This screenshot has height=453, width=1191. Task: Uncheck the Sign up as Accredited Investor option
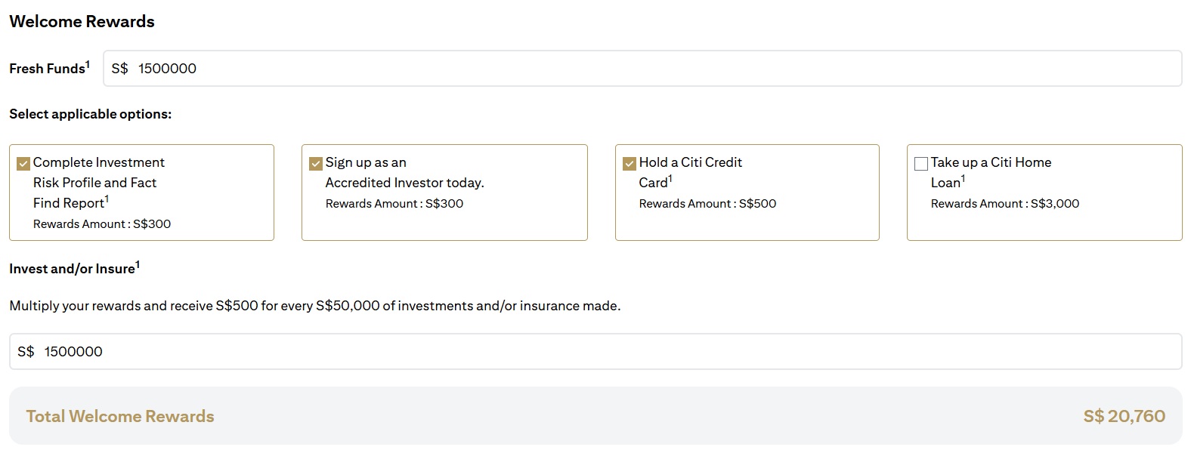[x=315, y=162]
